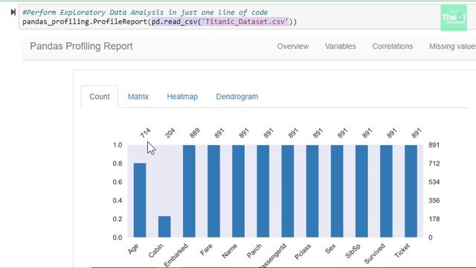The width and height of the screenshot is (476, 268).
Task: Click the 534 value on the right axis
Action: [x=434, y=182]
